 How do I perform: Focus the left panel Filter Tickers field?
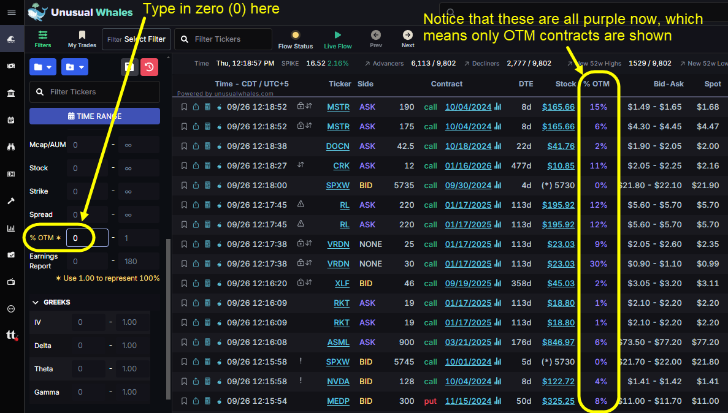(94, 92)
